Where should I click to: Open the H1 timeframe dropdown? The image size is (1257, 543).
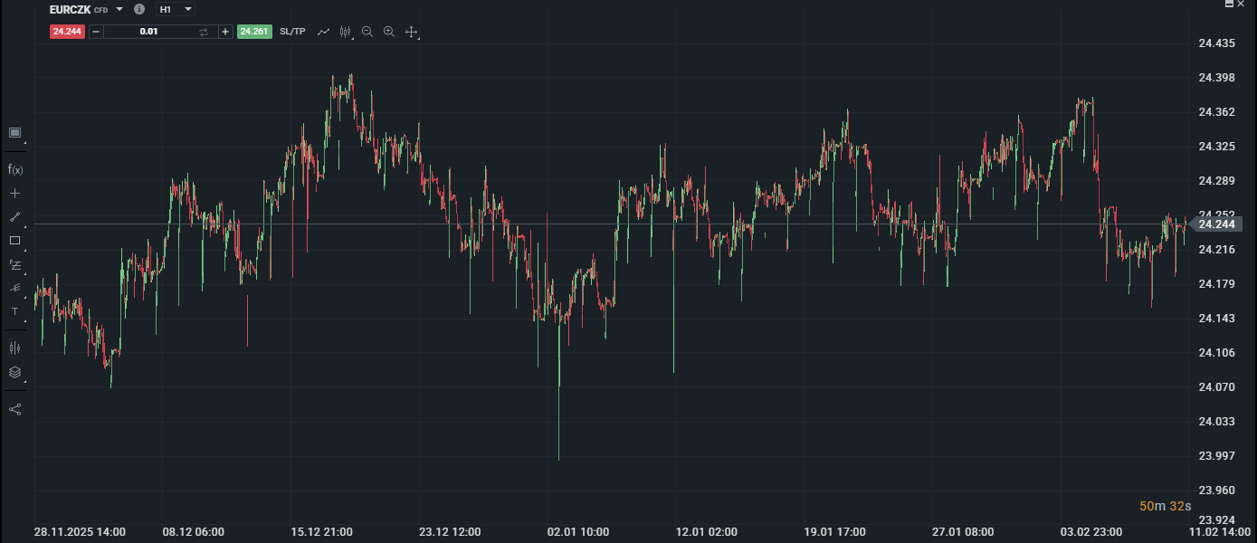(x=176, y=9)
